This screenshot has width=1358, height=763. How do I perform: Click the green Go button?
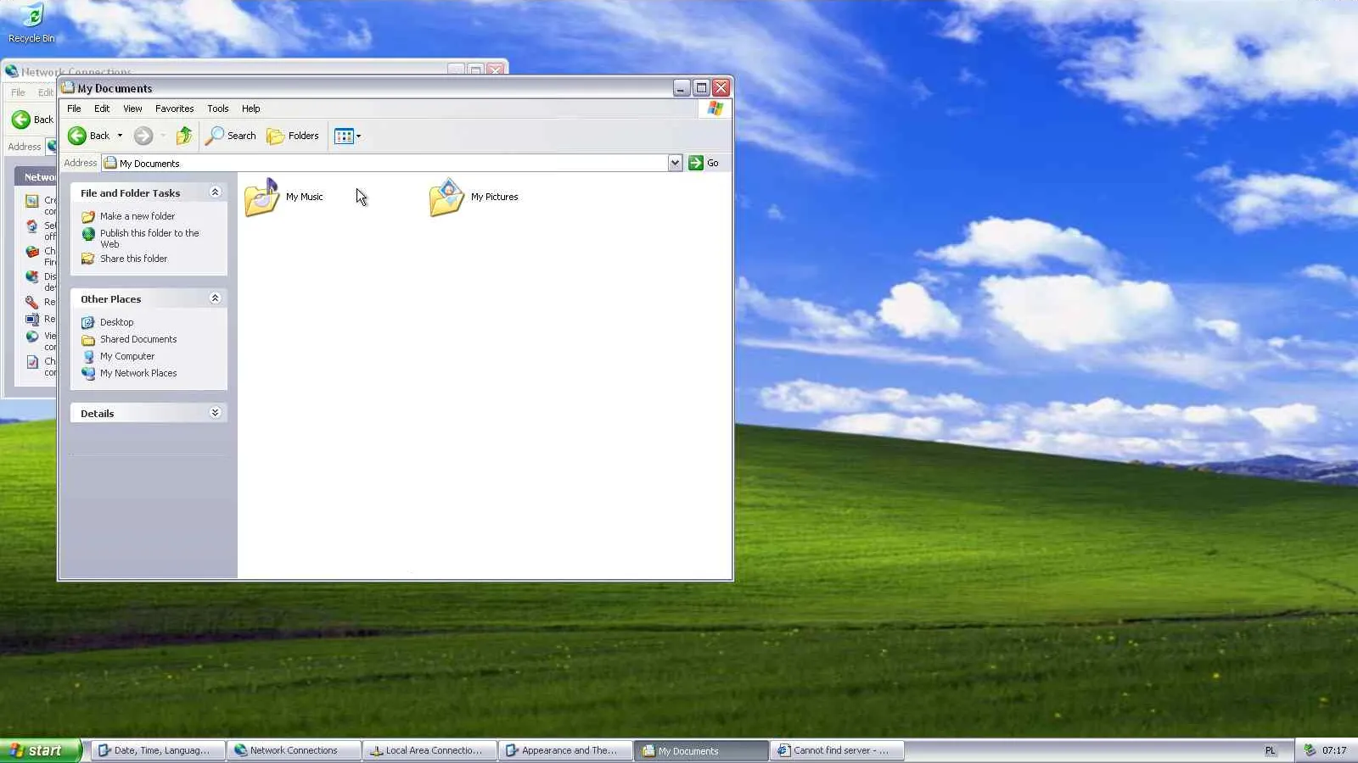[704, 163]
